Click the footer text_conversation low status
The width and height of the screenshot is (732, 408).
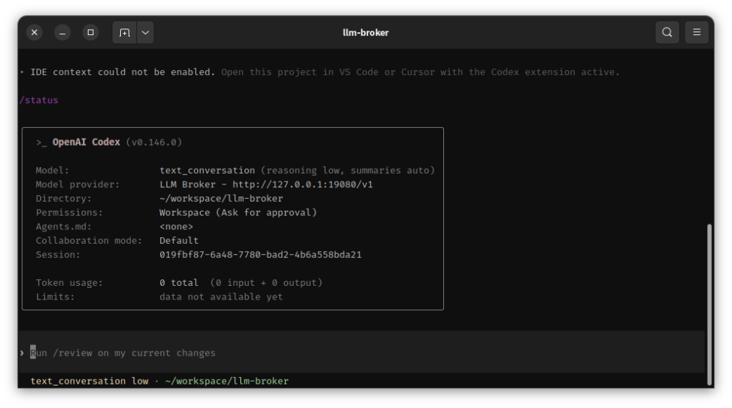89,381
